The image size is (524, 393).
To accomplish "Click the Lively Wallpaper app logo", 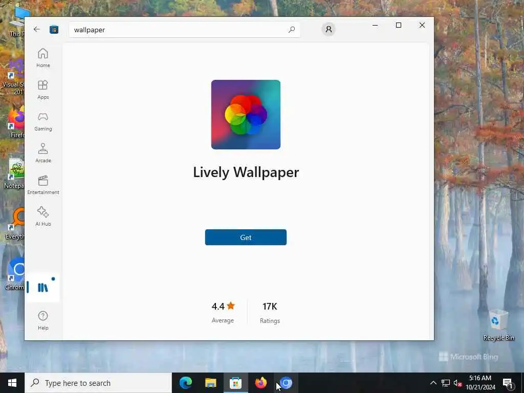I will pyautogui.click(x=246, y=115).
